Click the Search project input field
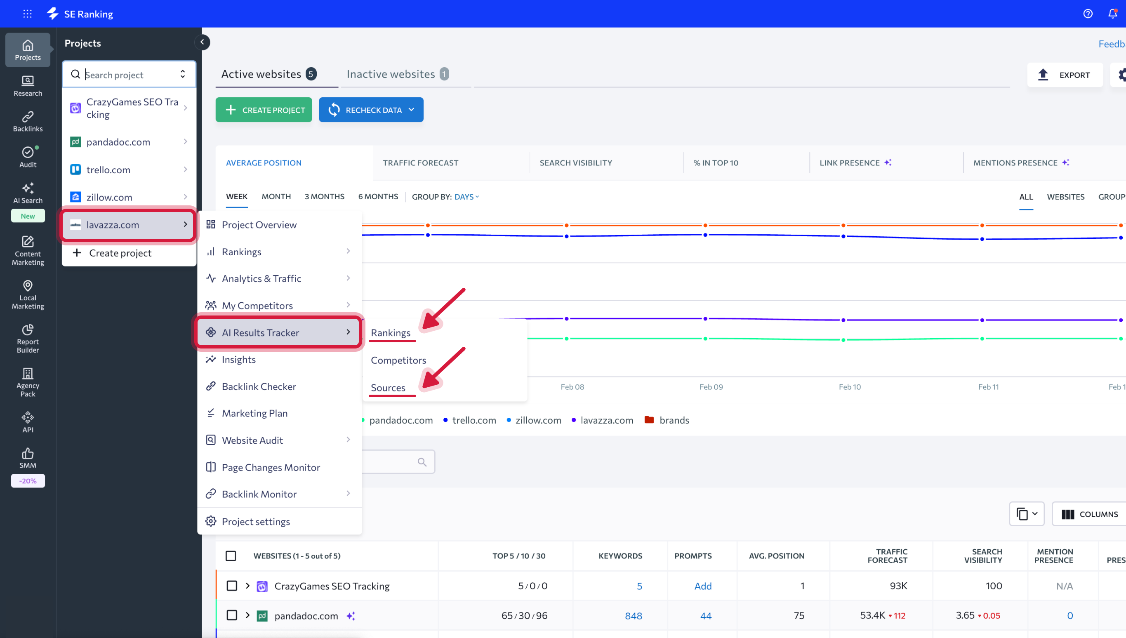1126x638 pixels. [129, 75]
